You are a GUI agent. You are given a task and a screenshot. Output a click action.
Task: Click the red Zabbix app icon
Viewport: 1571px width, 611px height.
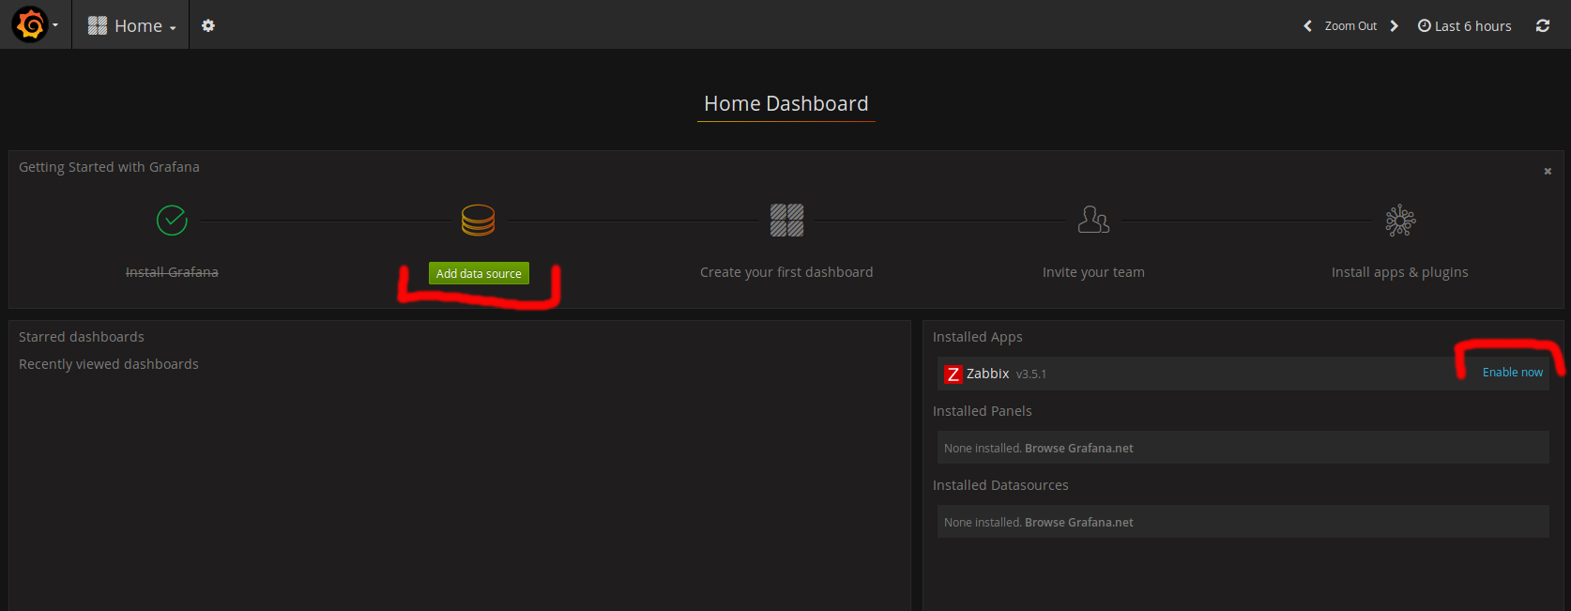953,374
